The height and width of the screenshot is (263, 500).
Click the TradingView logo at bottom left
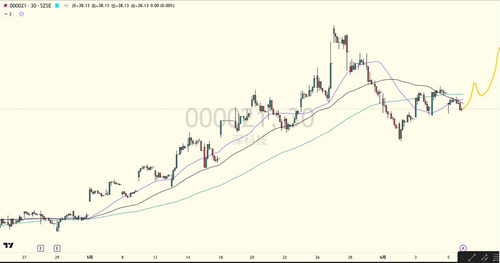coord(8,245)
